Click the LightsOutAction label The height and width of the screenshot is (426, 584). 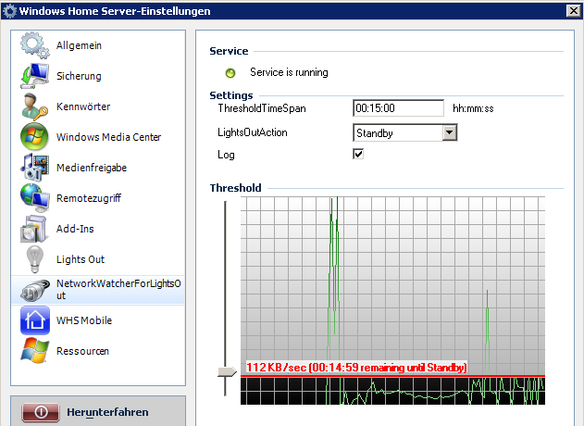point(253,132)
